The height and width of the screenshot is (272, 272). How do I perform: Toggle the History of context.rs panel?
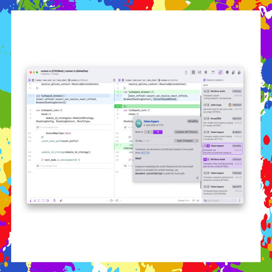[x=220, y=72]
